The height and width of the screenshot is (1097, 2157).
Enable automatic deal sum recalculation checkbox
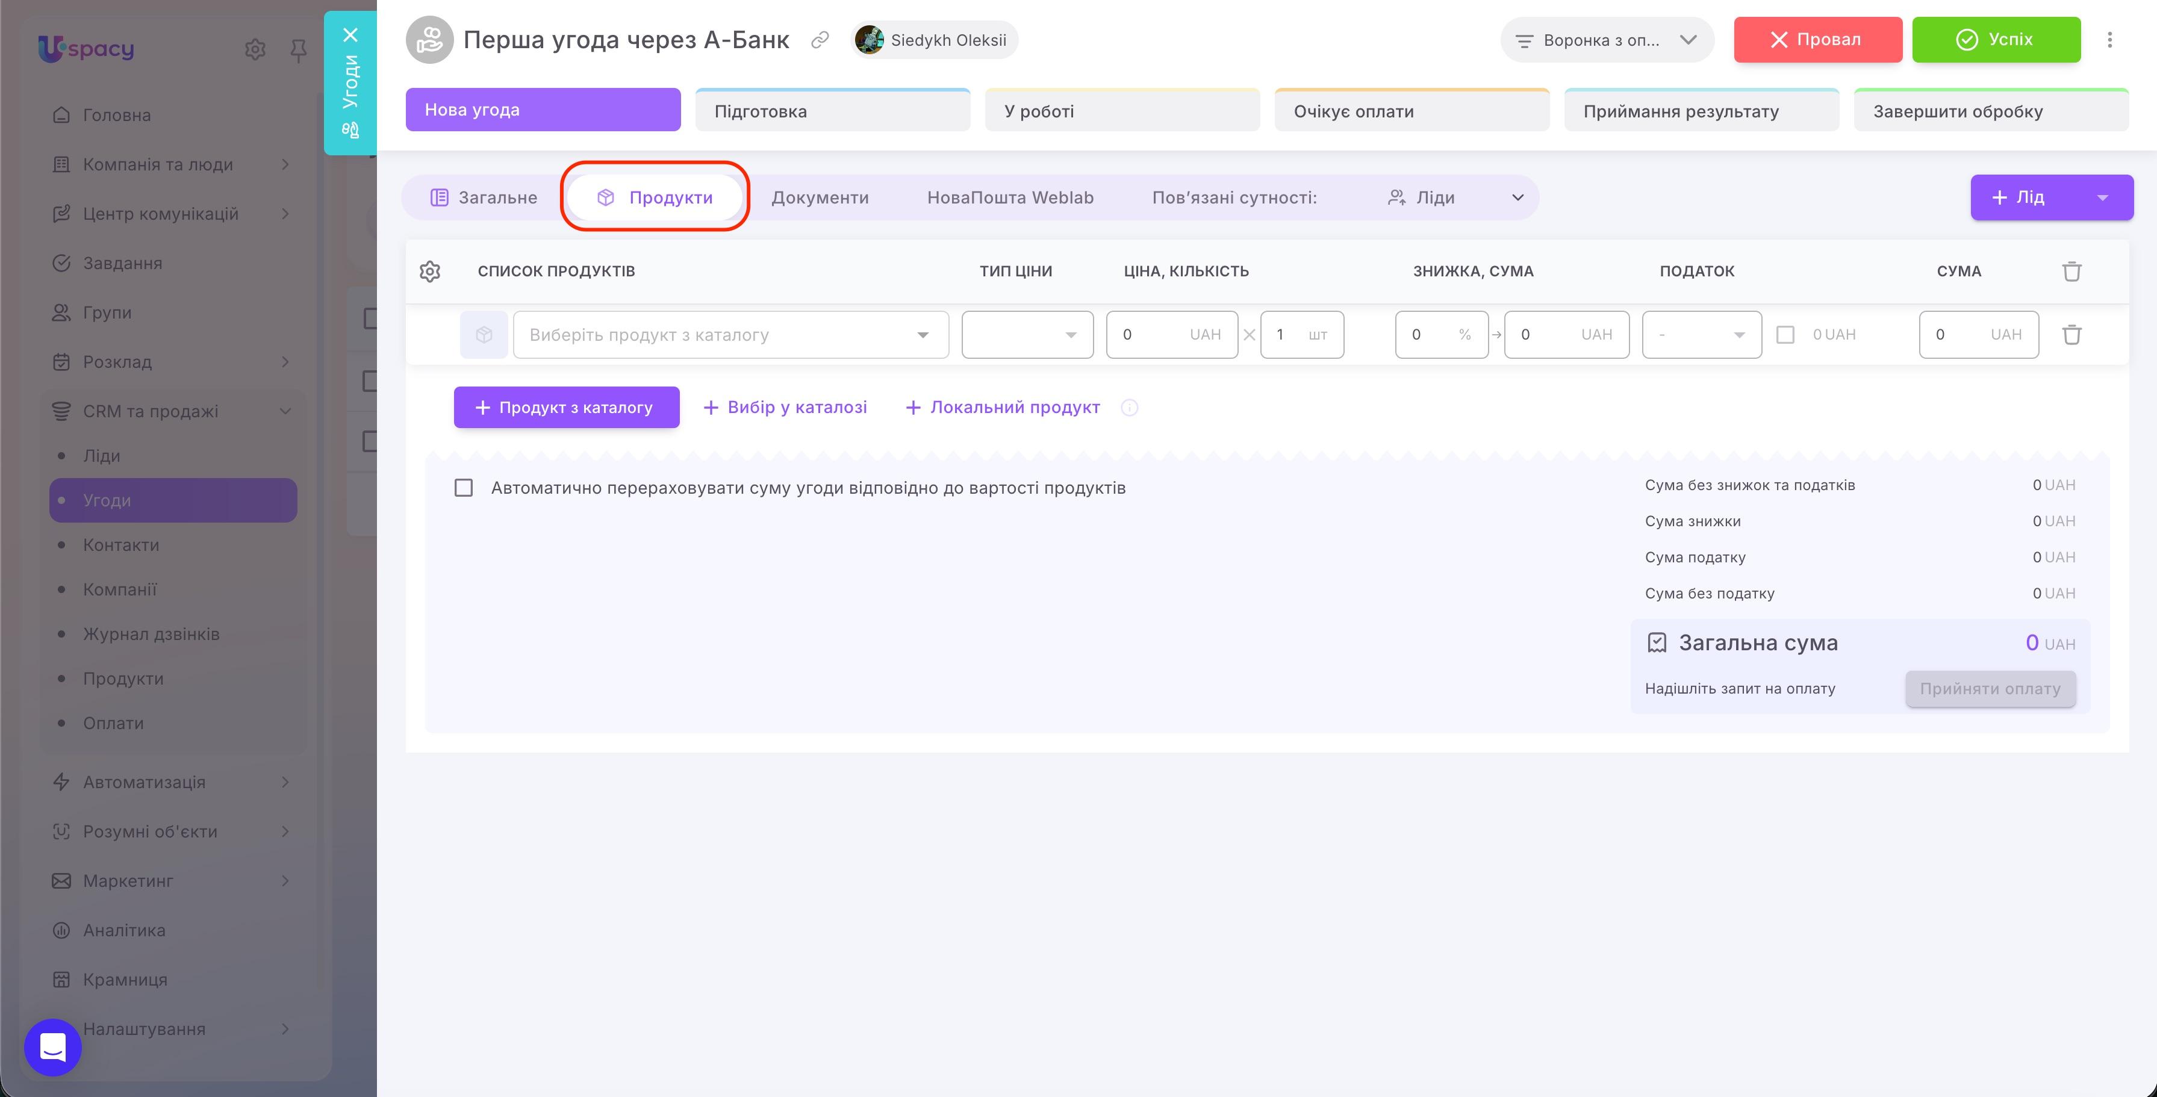tap(463, 488)
